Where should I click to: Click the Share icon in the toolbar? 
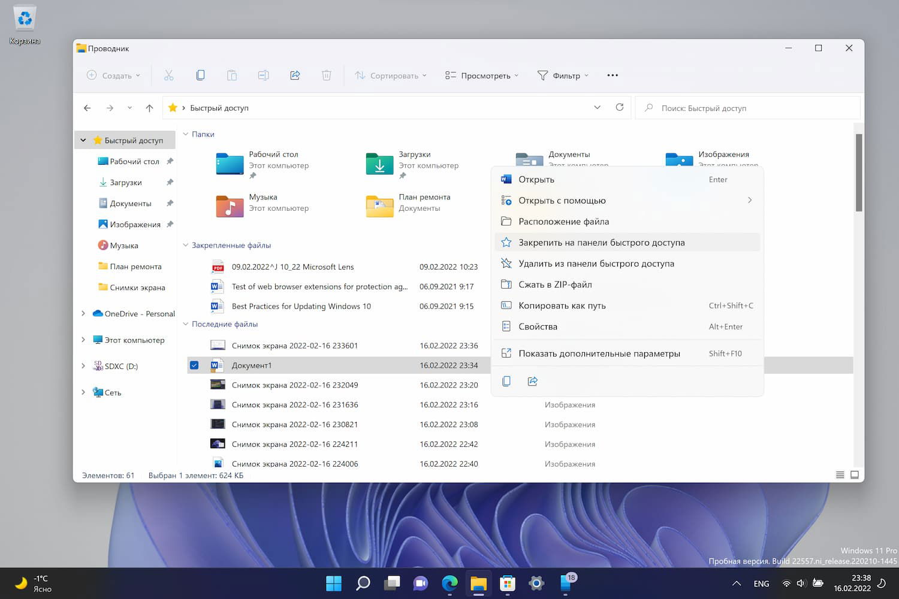[295, 75]
